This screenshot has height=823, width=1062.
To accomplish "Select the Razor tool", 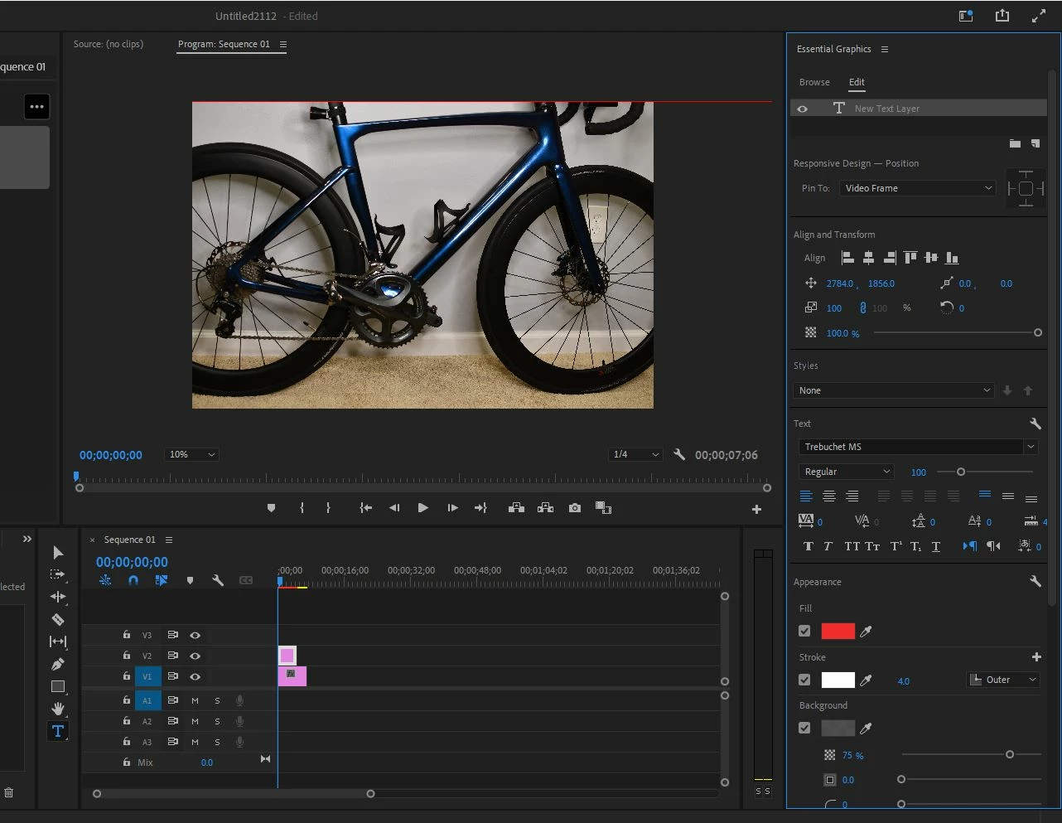I will tap(58, 619).
